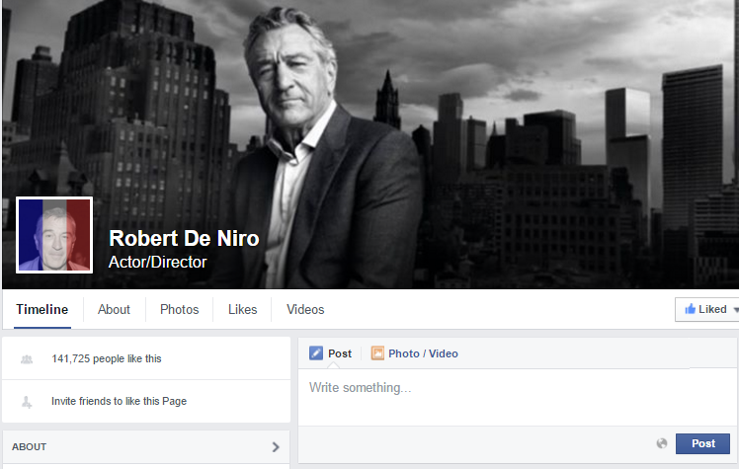Open the ABOUT section header
Image resolution: width=739 pixels, height=469 pixels.
pos(145,447)
